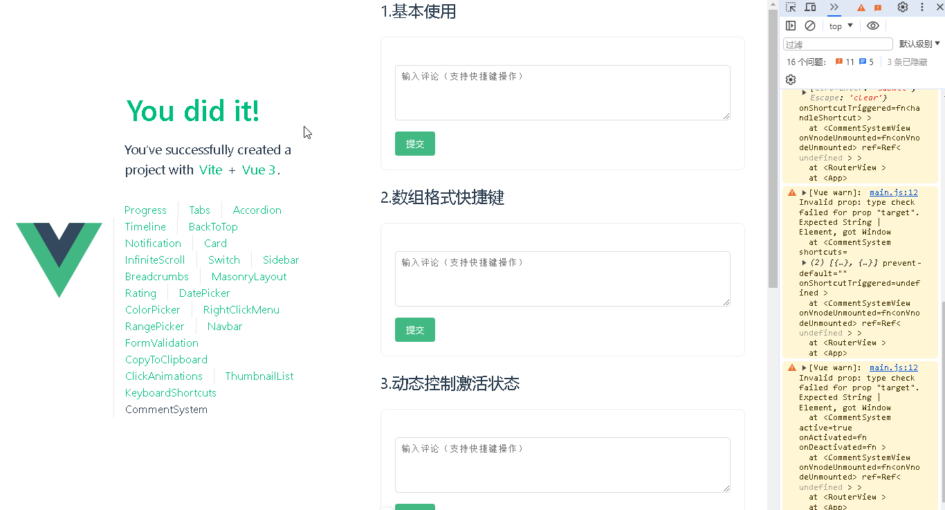Image resolution: width=945 pixels, height=510 pixels.
Task: Toggle the device toolbar icon
Action: (x=810, y=7)
